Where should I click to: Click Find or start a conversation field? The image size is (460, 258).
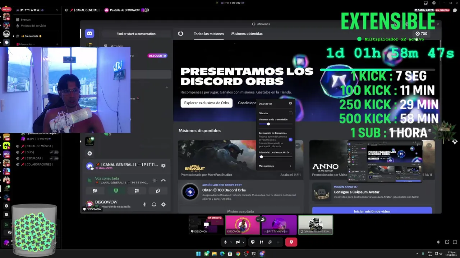click(x=136, y=34)
